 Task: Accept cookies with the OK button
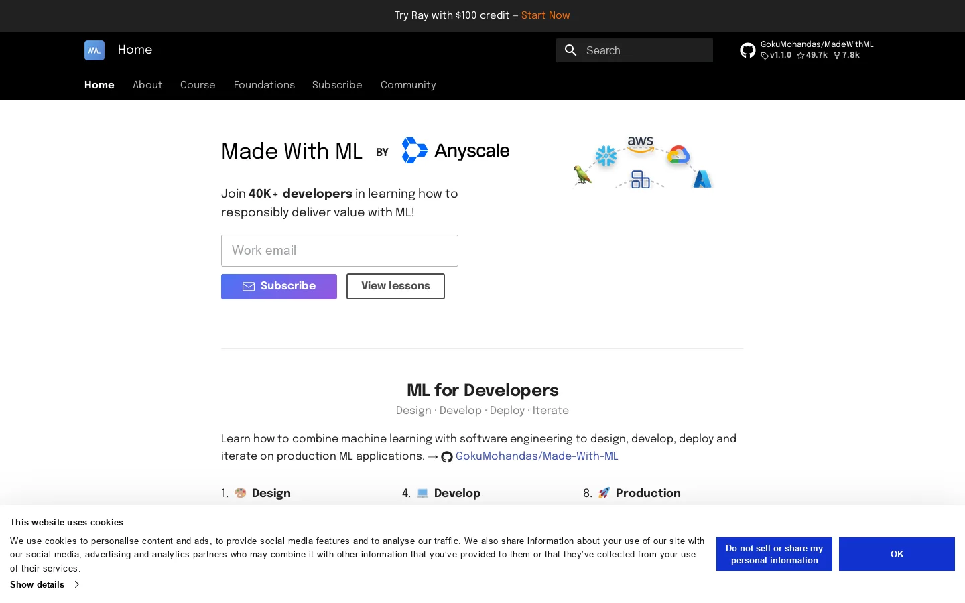(x=897, y=554)
